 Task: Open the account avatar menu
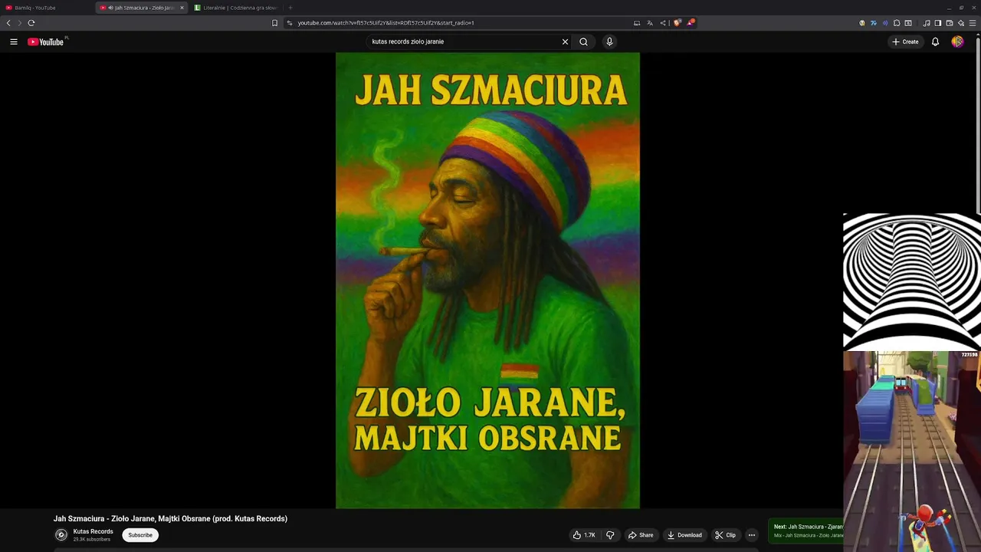(x=957, y=41)
